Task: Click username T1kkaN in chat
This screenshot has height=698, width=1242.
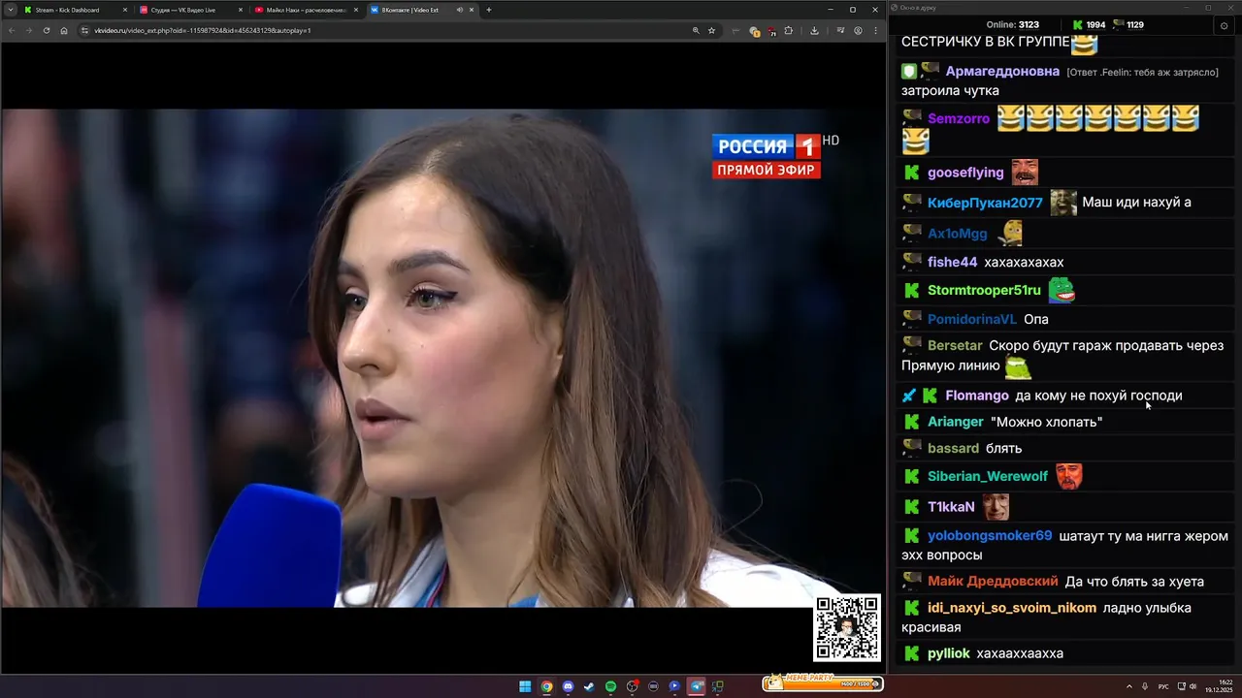Action: tap(951, 507)
